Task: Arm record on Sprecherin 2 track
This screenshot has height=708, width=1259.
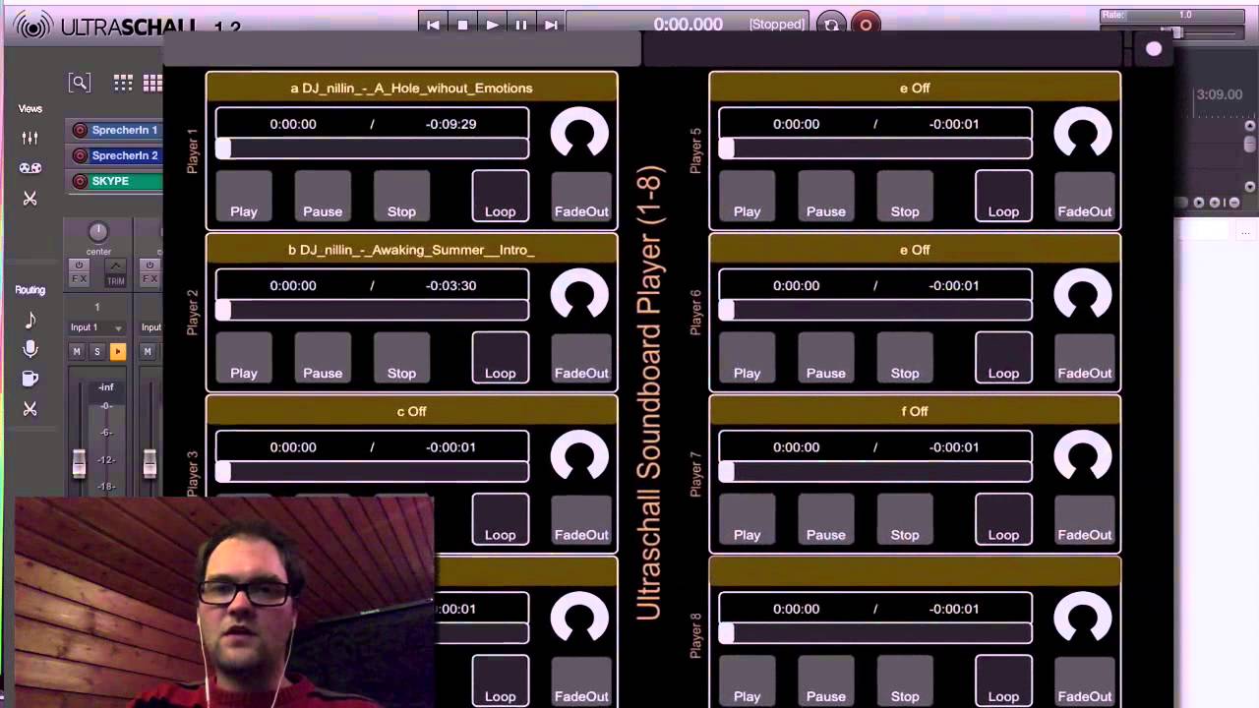Action: (x=80, y=155)
